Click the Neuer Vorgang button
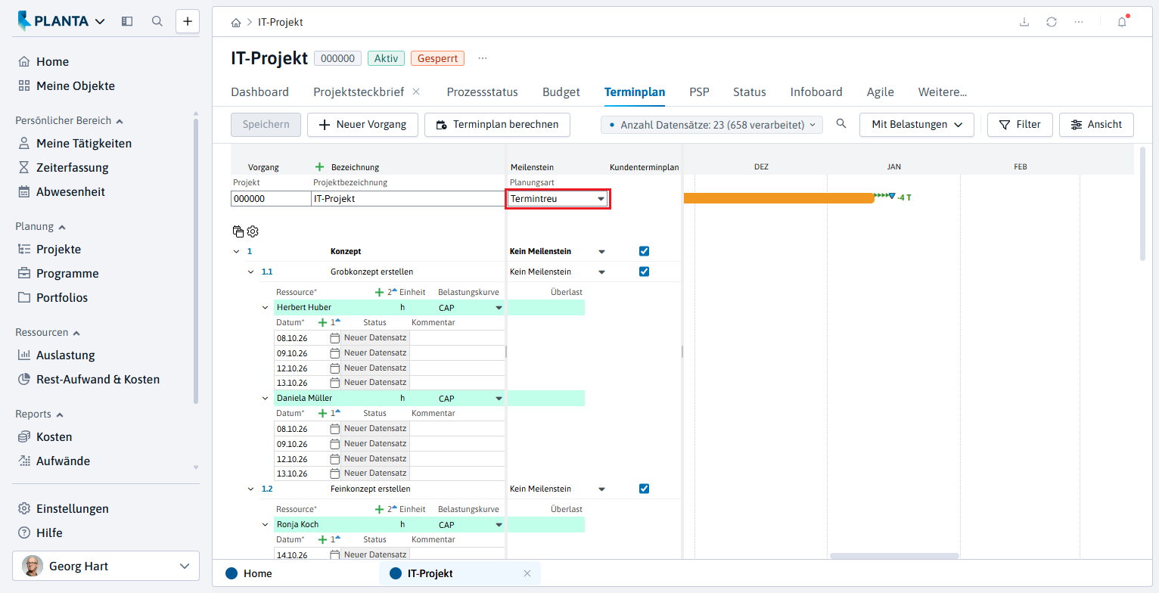Viewport: 1159px width, 593px height. pos(362,125)
